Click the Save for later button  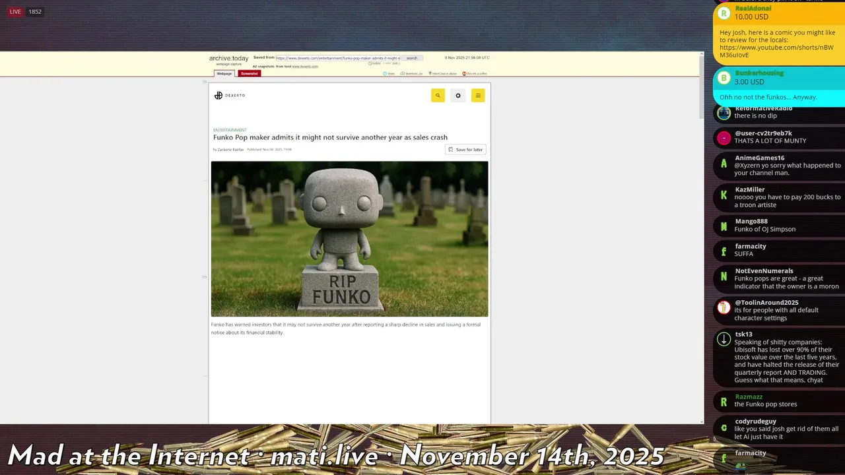(465, 150)
